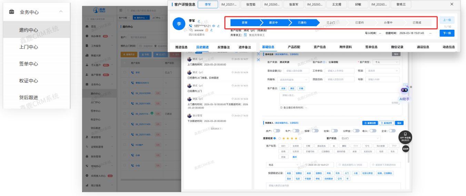Click the 已上门 stage in progress bar
This screenshot has height=196, width=466.
tap(331, 23)
